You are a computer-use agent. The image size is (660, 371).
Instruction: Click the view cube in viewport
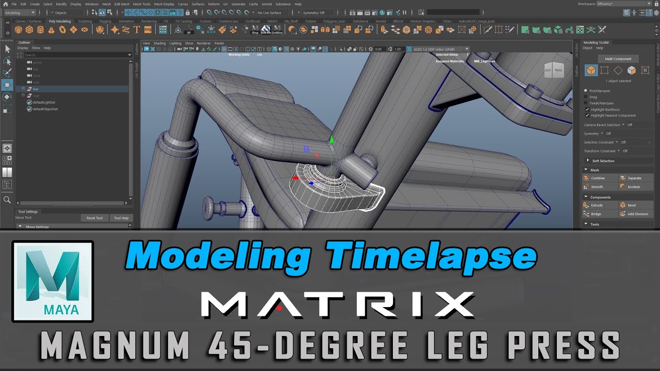pos(555,71)
